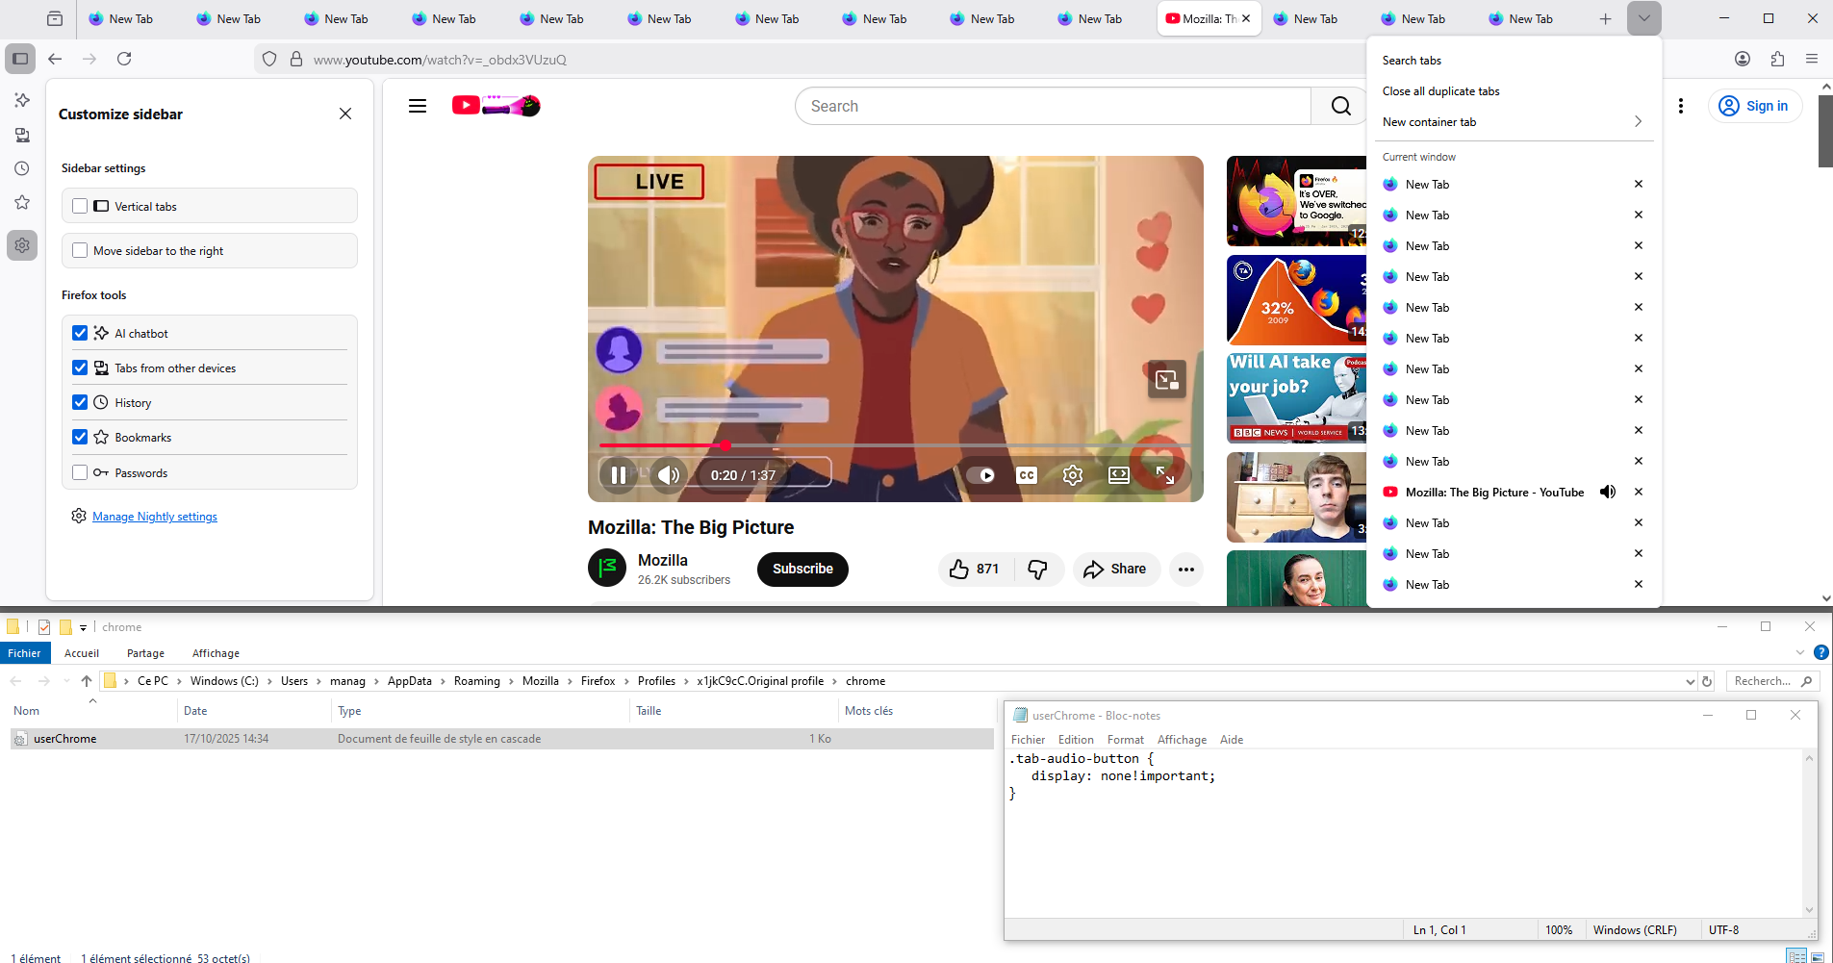This screenshot has height=963, width=1833.
Task: Open the Bookmarks sidebar star icon
Action: (x=22, y=203)
